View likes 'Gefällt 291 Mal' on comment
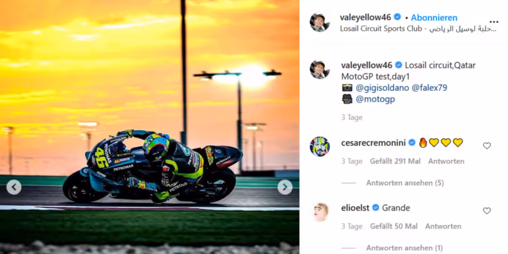The width and height of the screenshot is (508, 254). 395,161
